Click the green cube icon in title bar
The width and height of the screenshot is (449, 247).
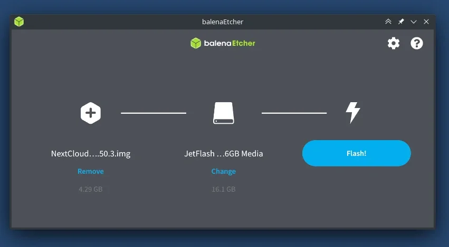tap(19, 22)
